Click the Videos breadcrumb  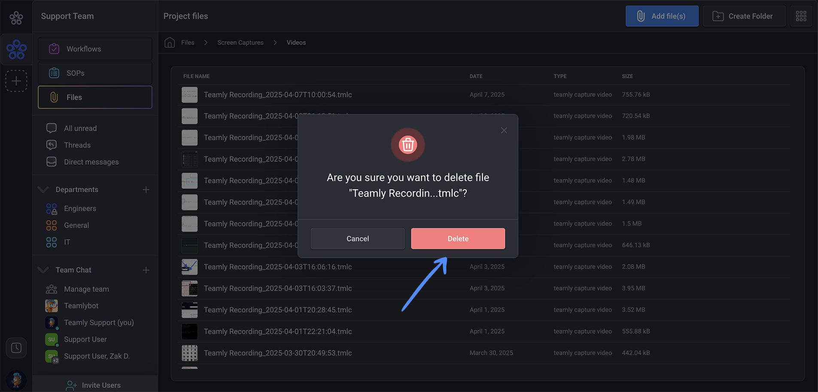coord(296,43)
